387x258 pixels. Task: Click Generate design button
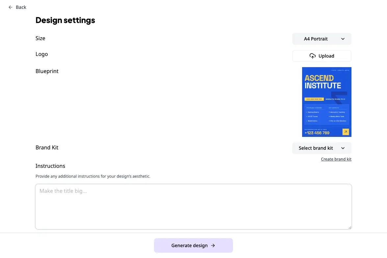[193, 245]
